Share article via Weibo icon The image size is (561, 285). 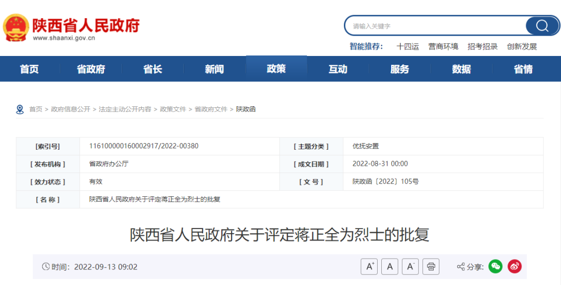(x=514, y=266)
